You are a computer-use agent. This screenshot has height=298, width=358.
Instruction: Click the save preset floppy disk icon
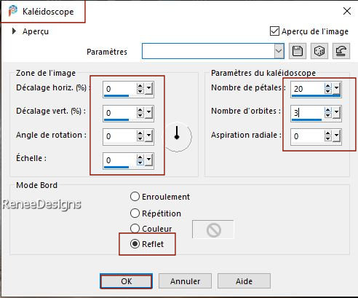[298, 51]
